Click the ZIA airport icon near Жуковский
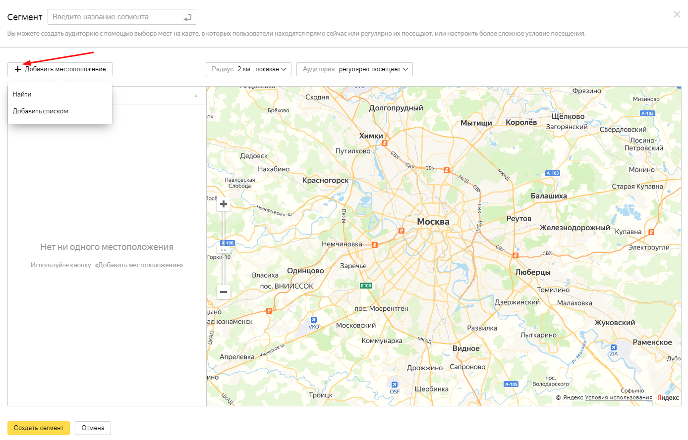The image size is (688, 440). 614,347
